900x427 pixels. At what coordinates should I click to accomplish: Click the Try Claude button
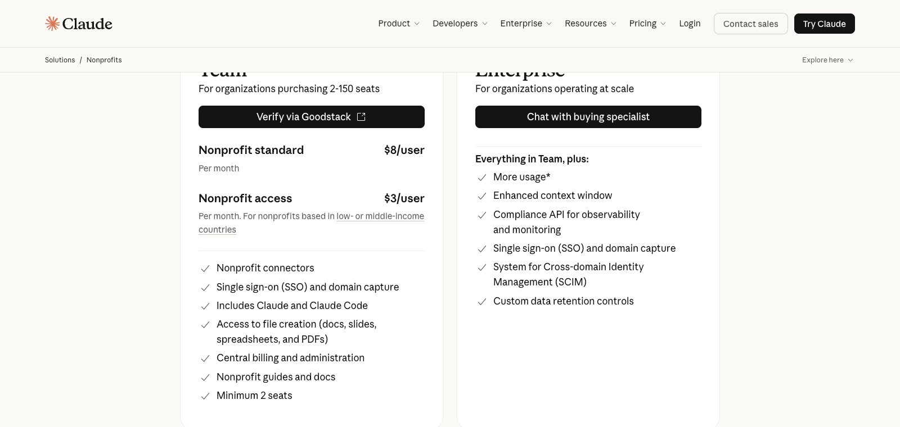(x=825, y=24)
